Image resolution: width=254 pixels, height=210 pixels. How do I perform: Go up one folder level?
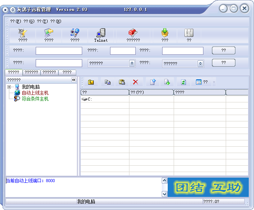[91, 82]
